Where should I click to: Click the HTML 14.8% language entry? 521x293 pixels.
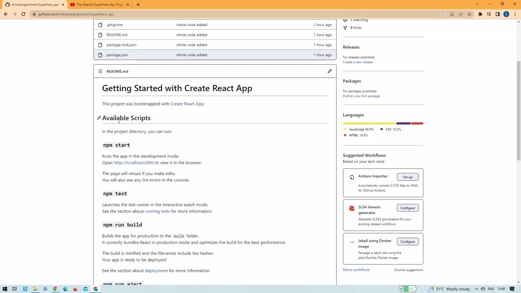point(356,135)
